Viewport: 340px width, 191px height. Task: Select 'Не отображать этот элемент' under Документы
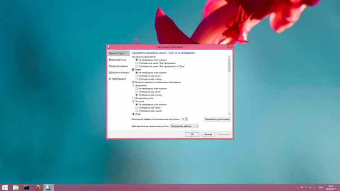tap(136, 89)
